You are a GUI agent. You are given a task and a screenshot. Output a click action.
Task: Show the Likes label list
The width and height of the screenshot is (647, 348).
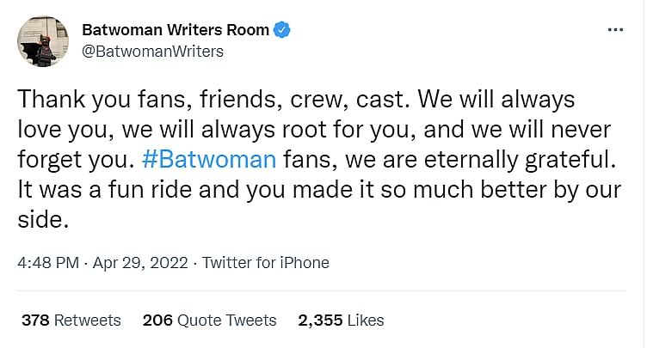coord(366,321)
